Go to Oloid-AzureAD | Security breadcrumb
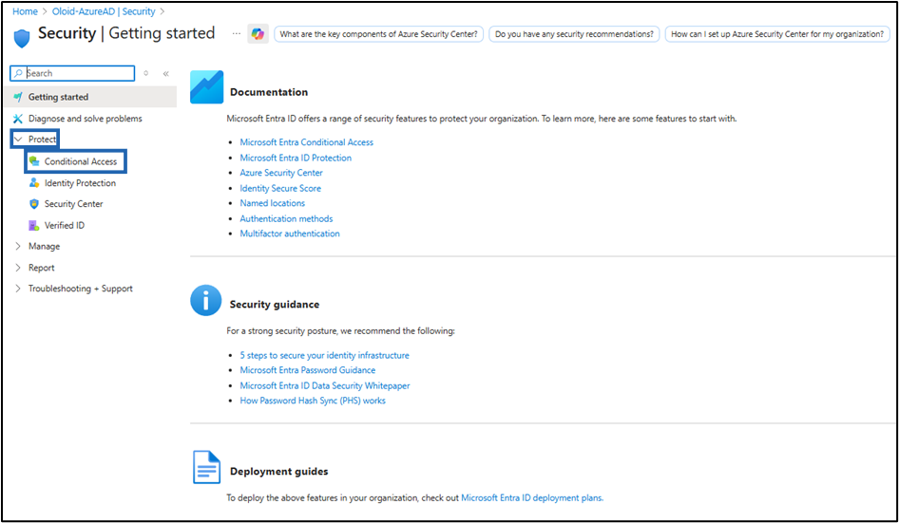The image size is (899, 523). (104, 11)
